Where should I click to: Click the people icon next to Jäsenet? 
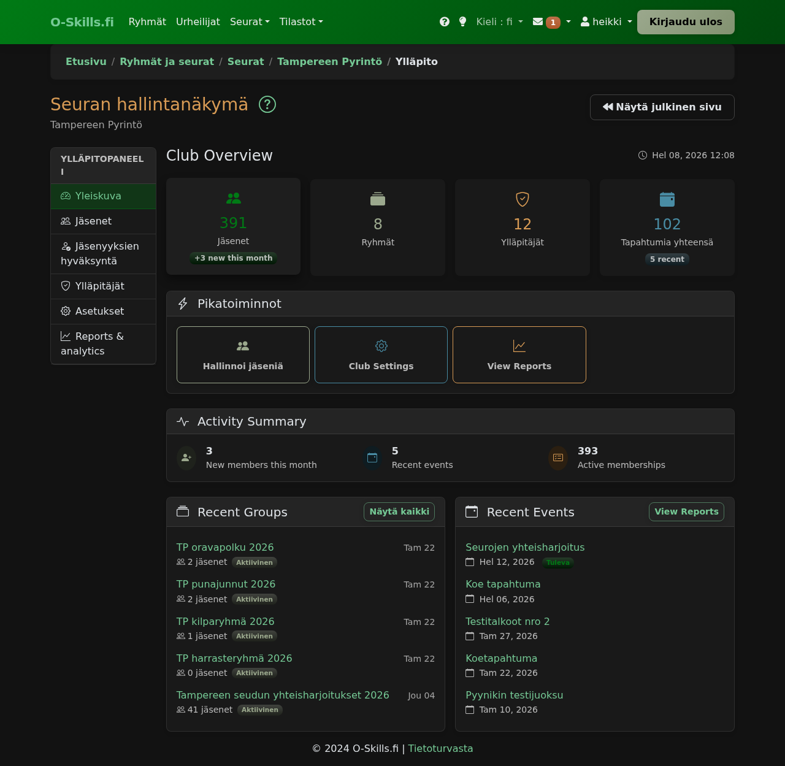point(65,221)
